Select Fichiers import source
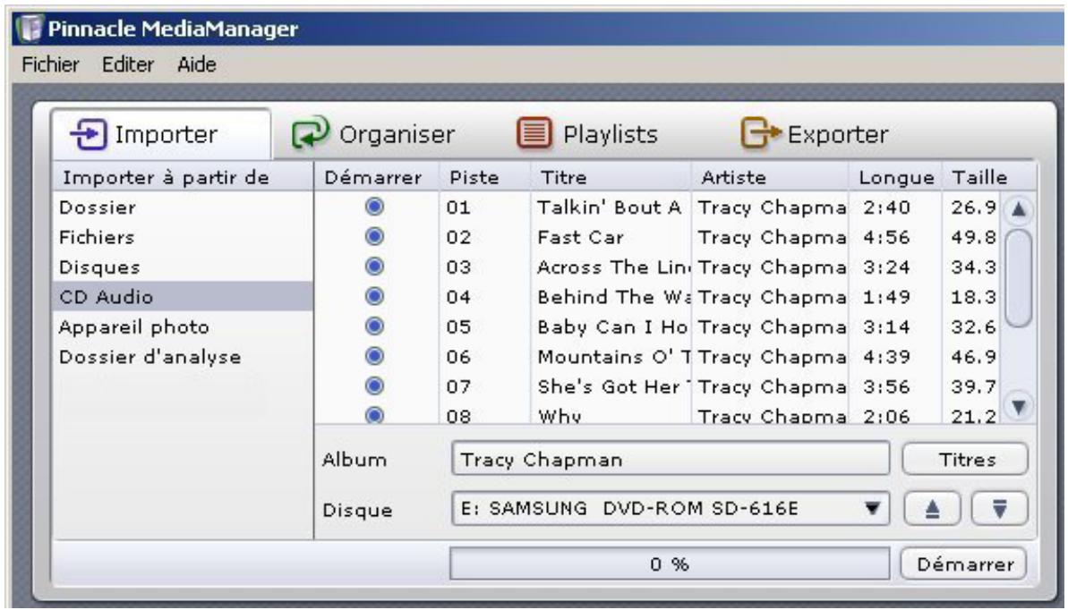Viewport: 1068px width, 610px height. (182, 237)
